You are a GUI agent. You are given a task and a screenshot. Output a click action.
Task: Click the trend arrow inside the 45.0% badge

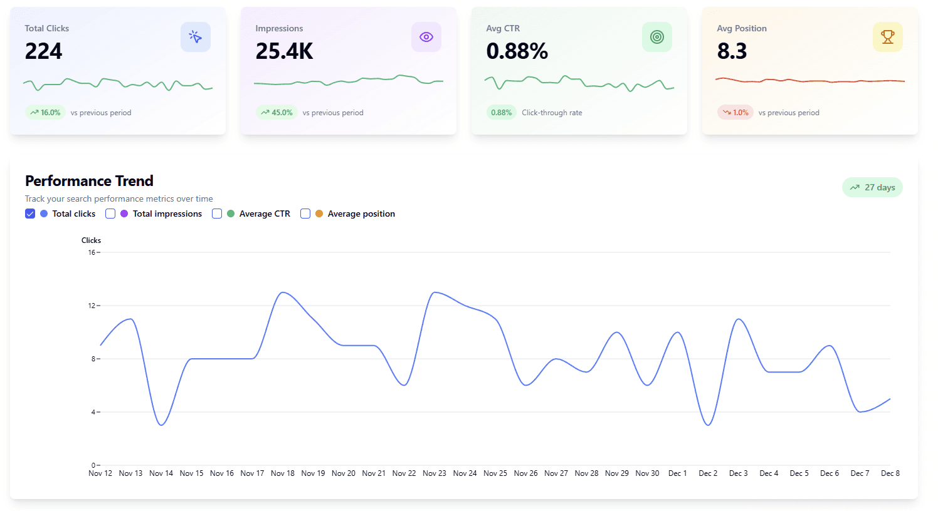point(266,112)
